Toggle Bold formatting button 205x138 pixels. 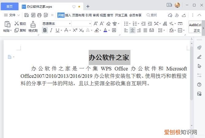pos(45,30)
